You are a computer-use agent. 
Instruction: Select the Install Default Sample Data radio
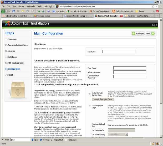click(x=89, y=94)
